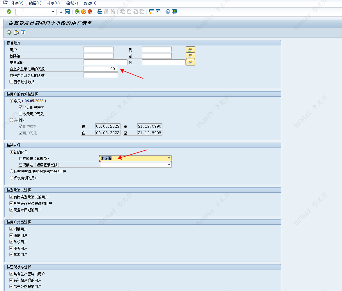Open the 密码锁定（错误登录尝试）dropdown

point(169,165)
